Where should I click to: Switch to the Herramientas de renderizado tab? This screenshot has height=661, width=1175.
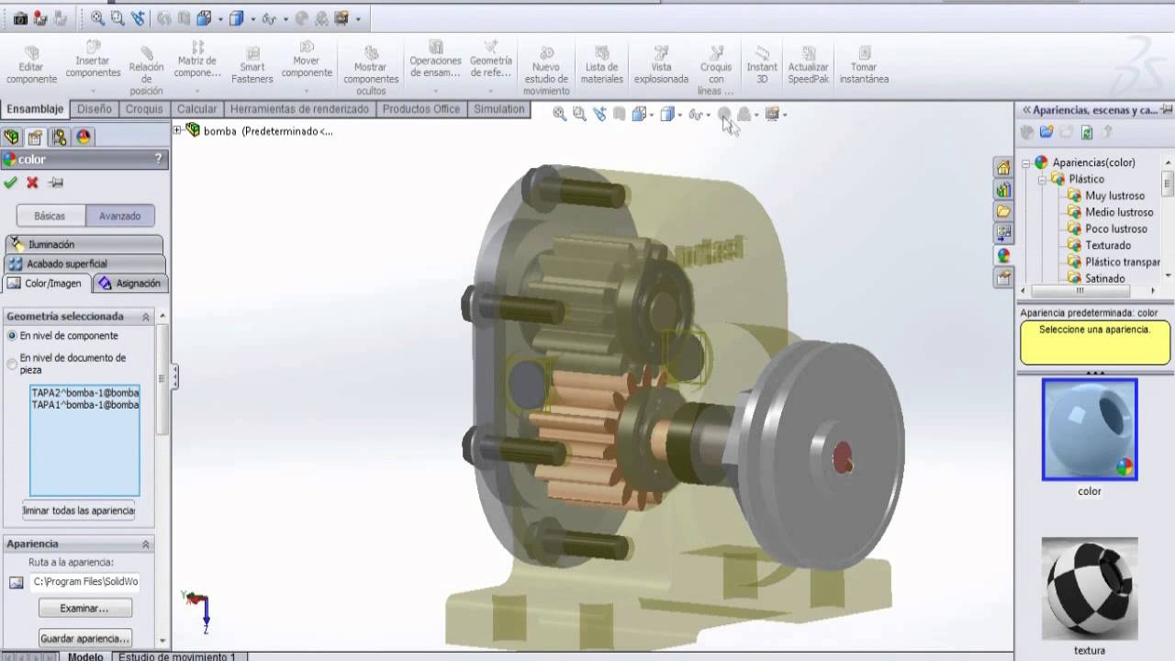(299, 109)
